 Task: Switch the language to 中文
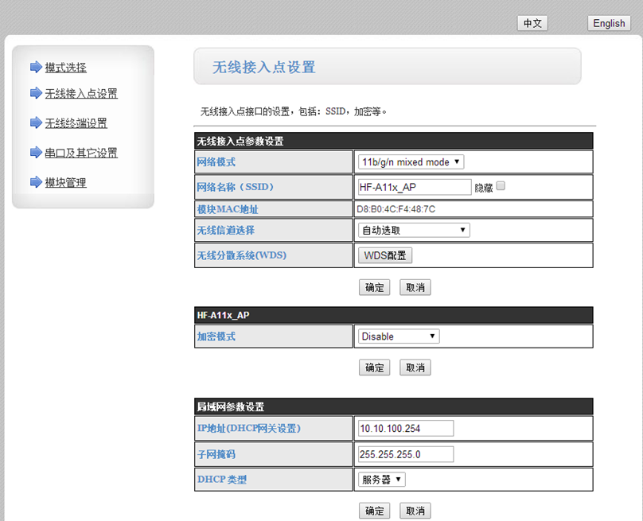pyautogui.click(x=532, y=23)
